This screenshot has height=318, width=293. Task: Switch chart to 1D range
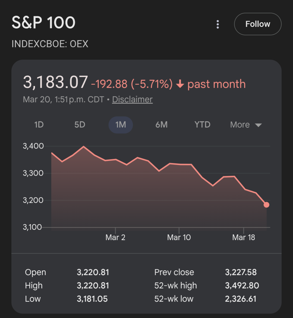click(x=39, y=125)
